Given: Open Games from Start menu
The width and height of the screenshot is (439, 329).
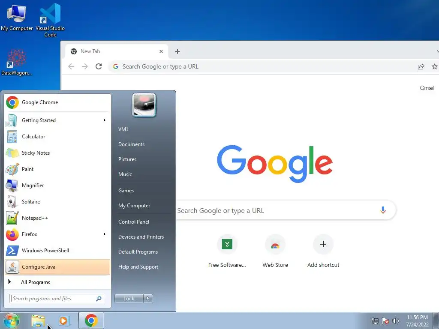Looking at the screenshot, I should tap(126, 191).
